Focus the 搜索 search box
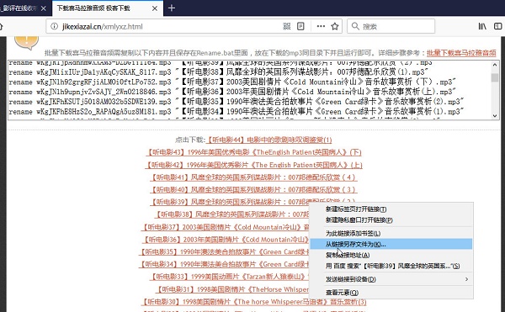The height and width of the screenshot is (312, 505). 391,26
